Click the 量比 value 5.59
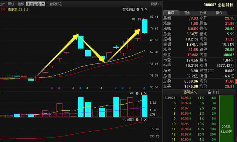This screenshot has width=237, height=142. pyautogui.click(x=231, y=34)
